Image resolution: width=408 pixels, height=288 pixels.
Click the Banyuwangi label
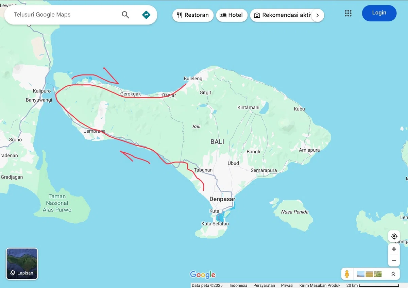[x=39, y=100]
